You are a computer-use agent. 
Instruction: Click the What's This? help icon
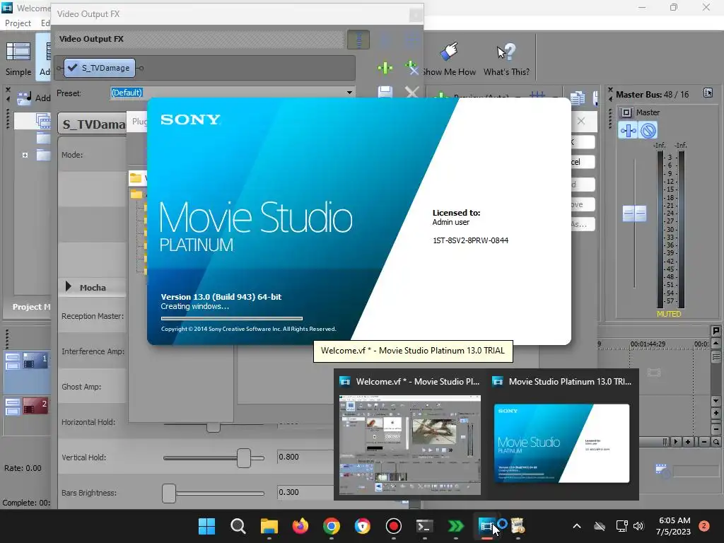point(506,52)
